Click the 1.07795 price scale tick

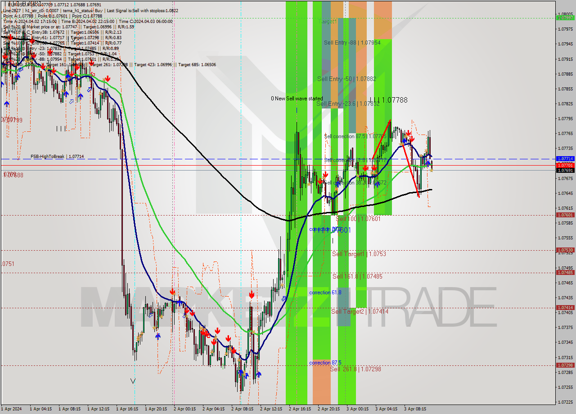tap(565, 118)
